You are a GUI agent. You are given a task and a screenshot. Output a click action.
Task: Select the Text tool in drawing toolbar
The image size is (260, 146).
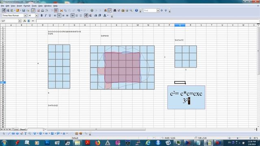click(26, 133)
